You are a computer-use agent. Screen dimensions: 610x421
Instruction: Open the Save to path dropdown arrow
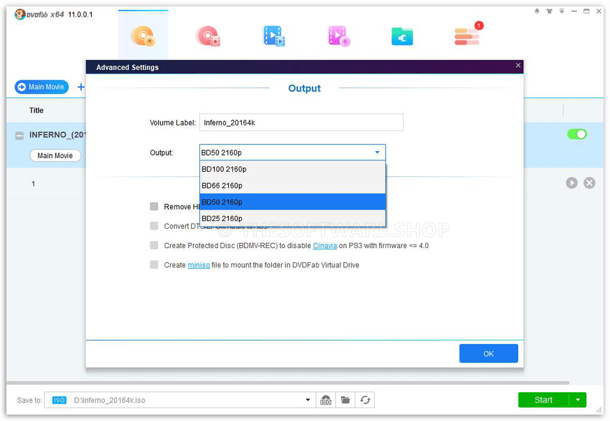pos(308,400)
